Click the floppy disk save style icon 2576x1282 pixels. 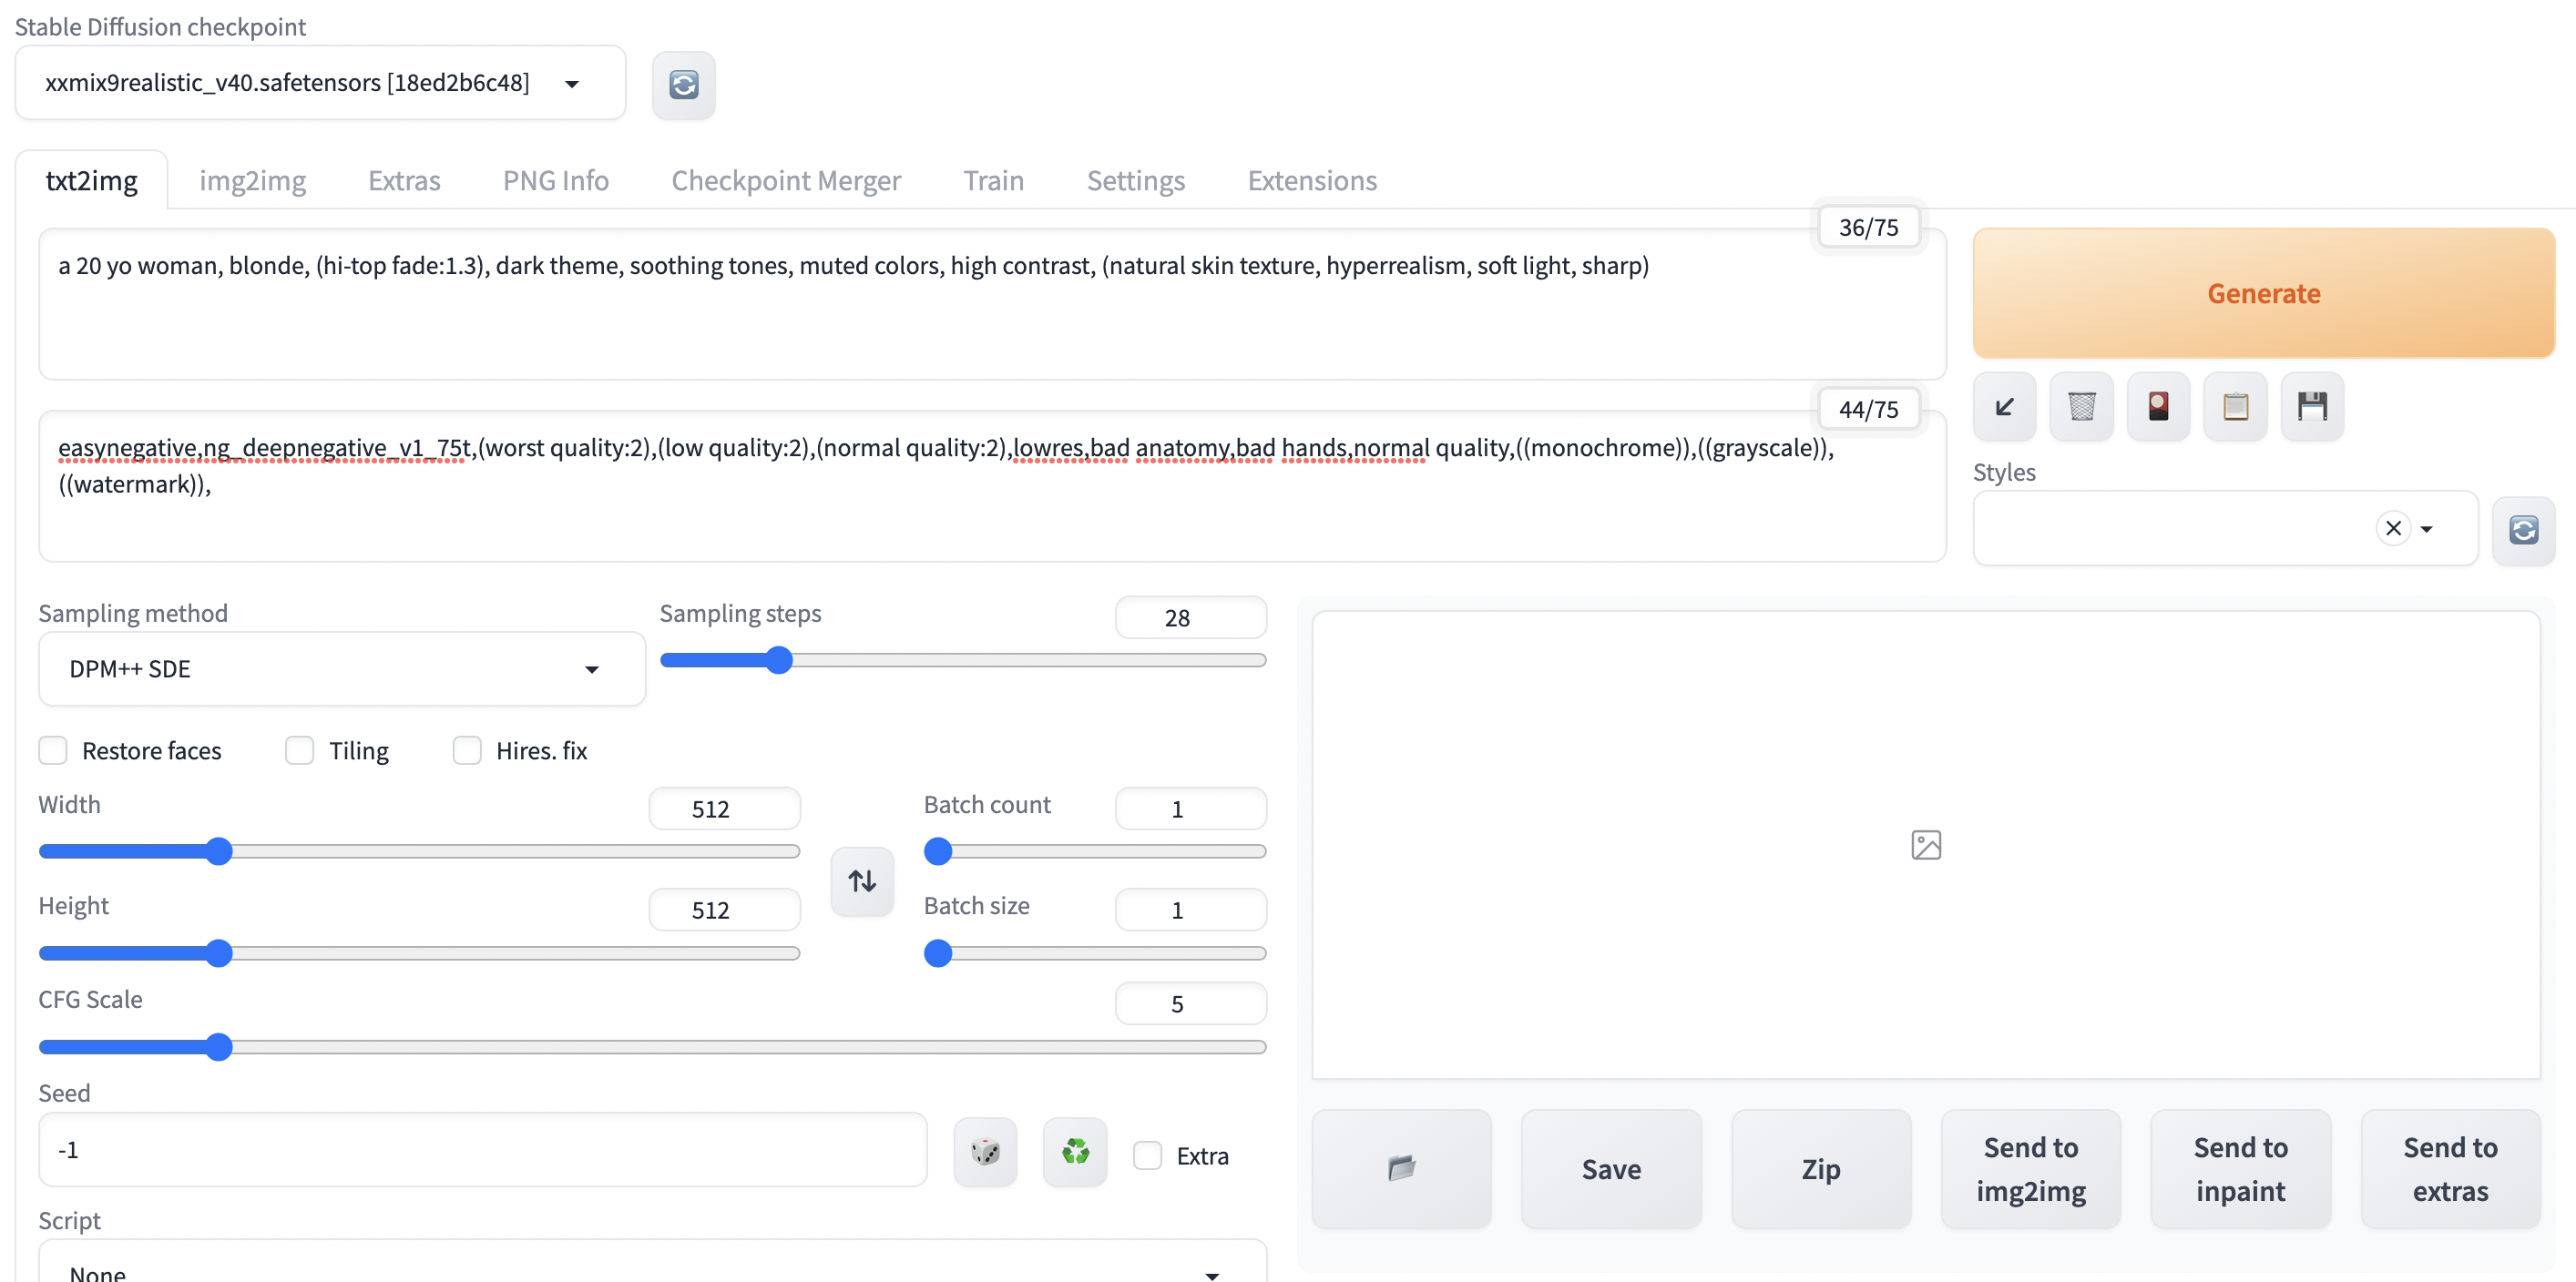point(2312,407)
